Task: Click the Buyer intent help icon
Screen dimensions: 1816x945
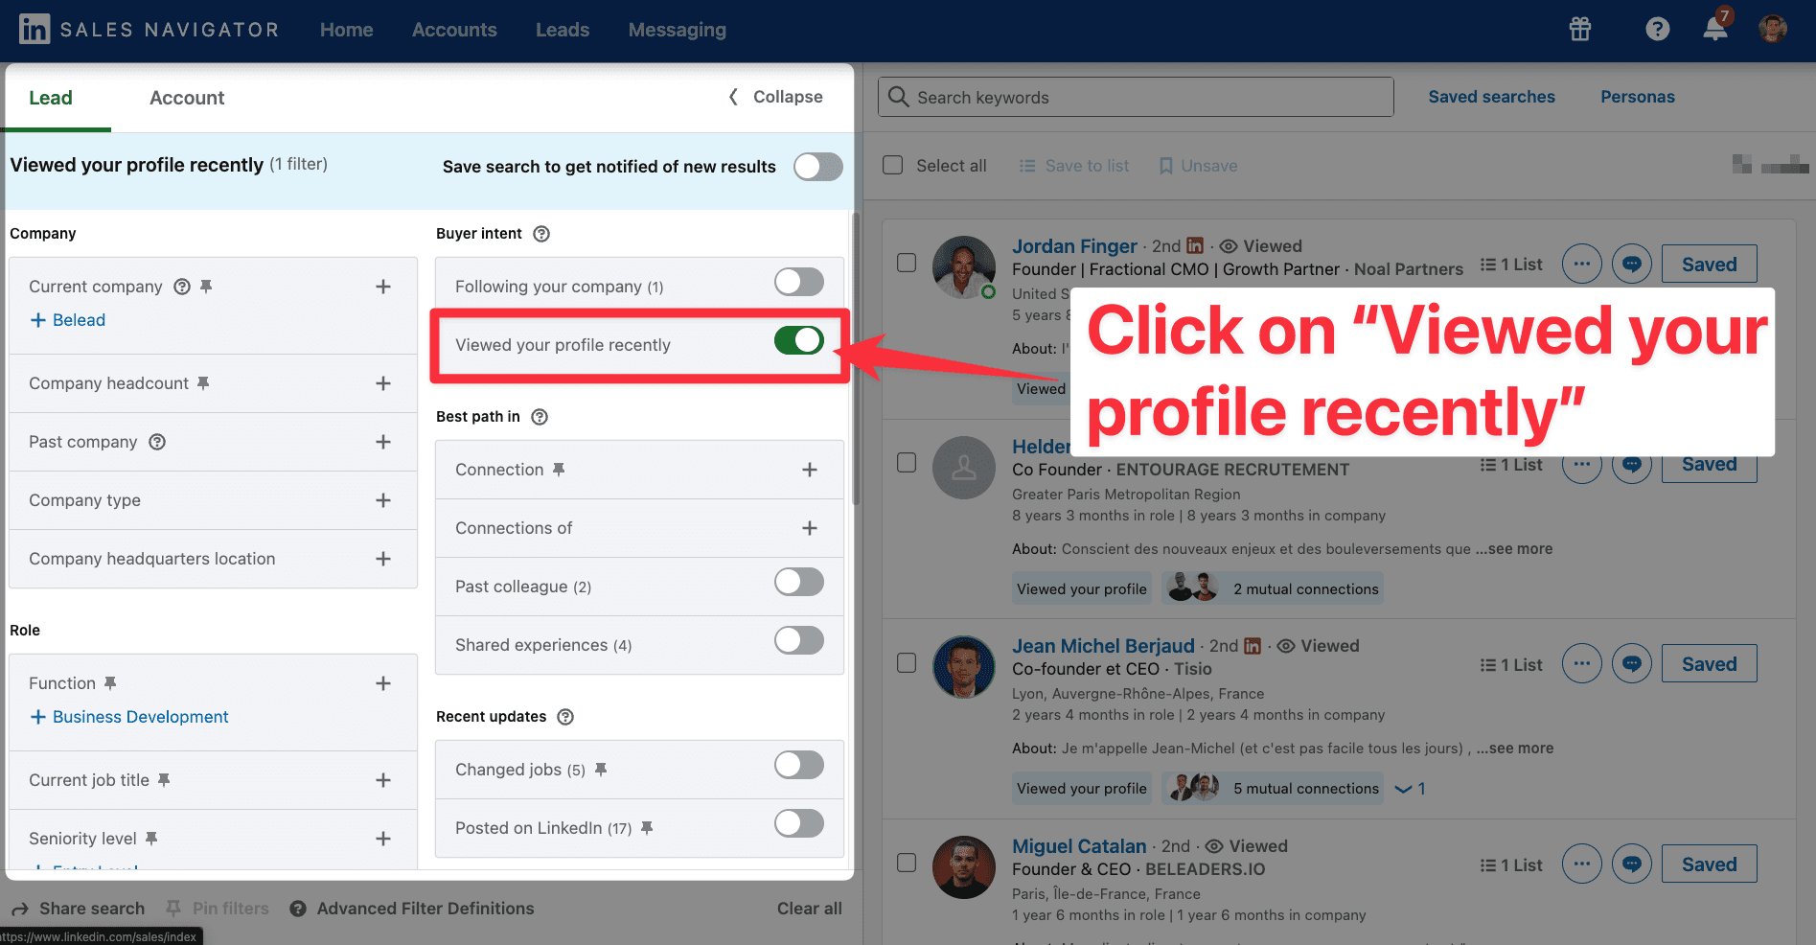Action: click(541, 234)
